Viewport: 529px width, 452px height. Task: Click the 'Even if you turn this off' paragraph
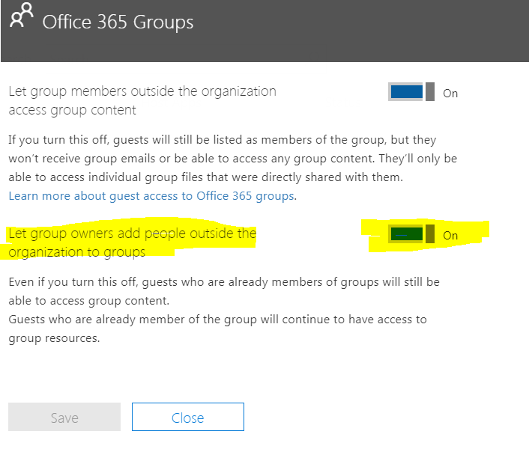pos(223,282)
